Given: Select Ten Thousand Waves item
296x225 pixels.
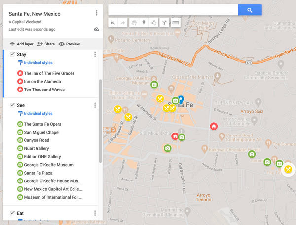Looking at the screenshot, I should 44,90.
